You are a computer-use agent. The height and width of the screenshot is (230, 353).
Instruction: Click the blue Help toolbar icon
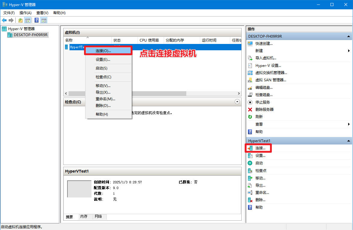36,20
